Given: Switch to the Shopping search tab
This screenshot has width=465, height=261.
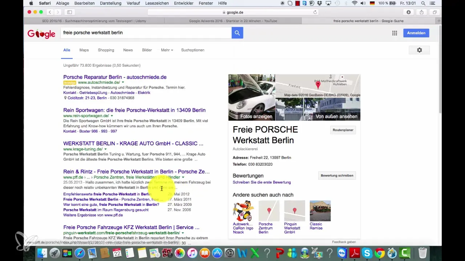Looking at the screenshot, I should coord(106,50).
